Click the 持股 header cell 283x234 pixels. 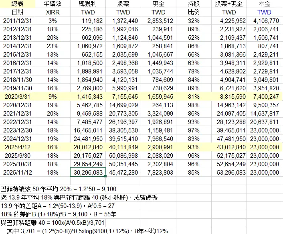coord(194,4)
